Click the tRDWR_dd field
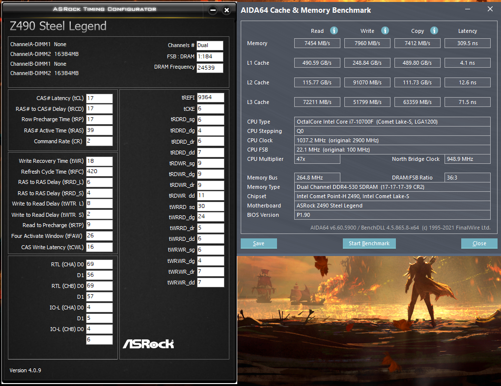Image resolution: width=501 pixels, height=386 pixels. tap(211, 196)
